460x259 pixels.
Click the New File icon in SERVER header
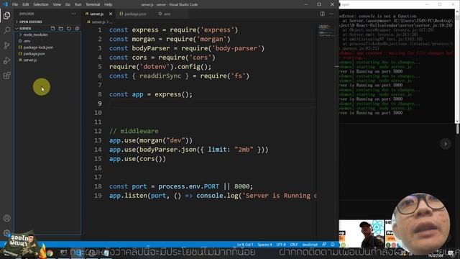[x=52, y=29]
